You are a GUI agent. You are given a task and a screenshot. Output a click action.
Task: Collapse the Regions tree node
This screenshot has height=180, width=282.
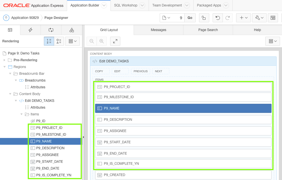(x=5, y=67)
